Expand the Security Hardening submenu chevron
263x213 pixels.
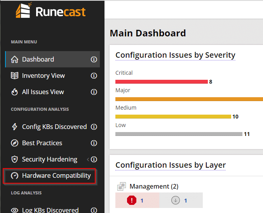point(88,159)
